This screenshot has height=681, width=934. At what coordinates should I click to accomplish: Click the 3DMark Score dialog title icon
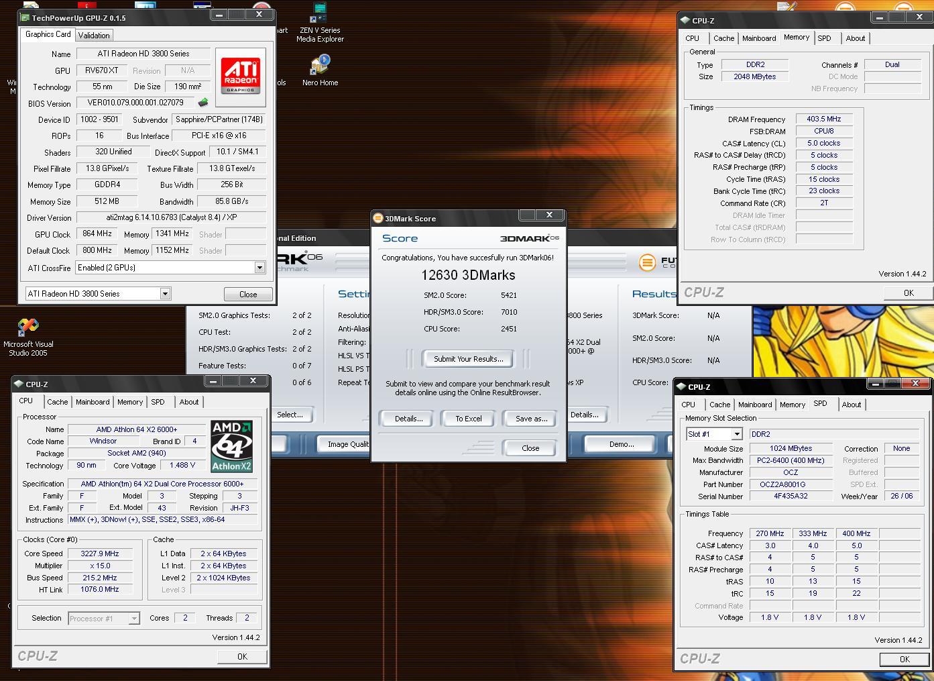pos(378,218)
